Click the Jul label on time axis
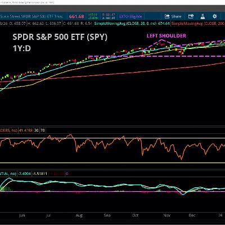This screenshot has height=225, width=225. (48, 215)
